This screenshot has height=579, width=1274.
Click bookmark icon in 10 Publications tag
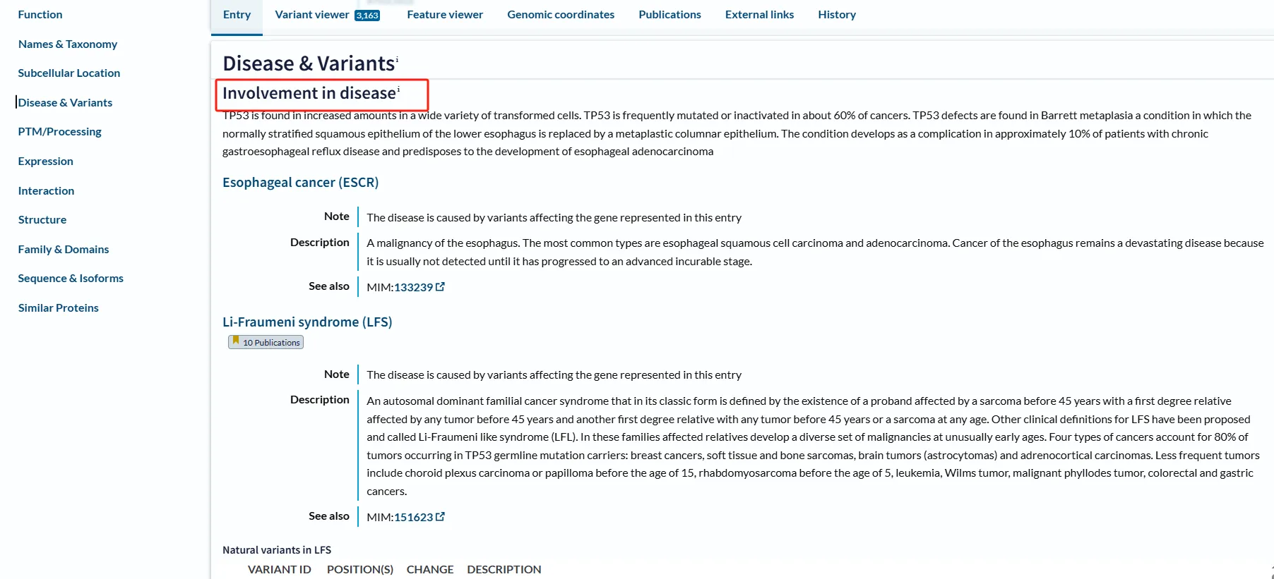[236, 341]
